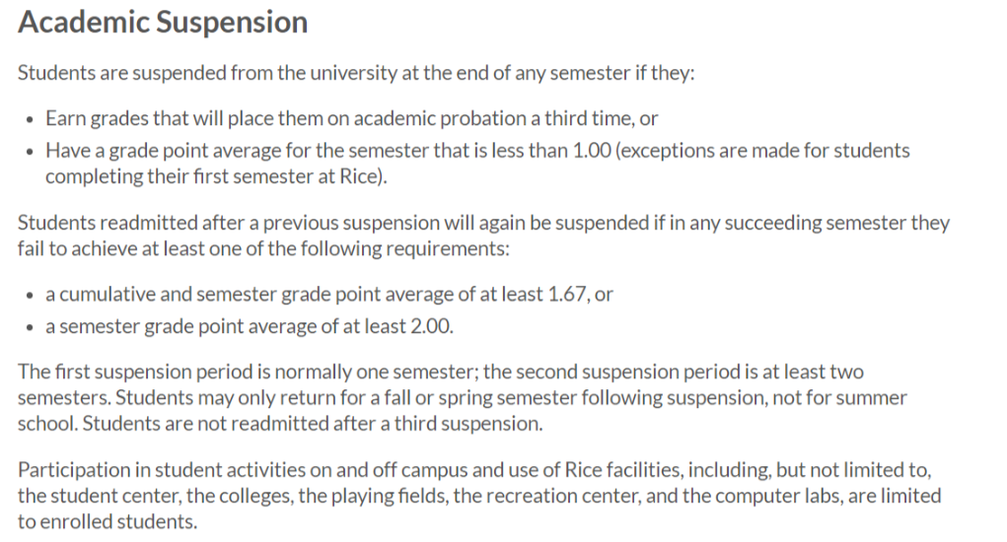The width and height of the screenshot is (1007, 542).
Task: Click the paragraph starting "Students readmitted after"
Action: point(483,223)
